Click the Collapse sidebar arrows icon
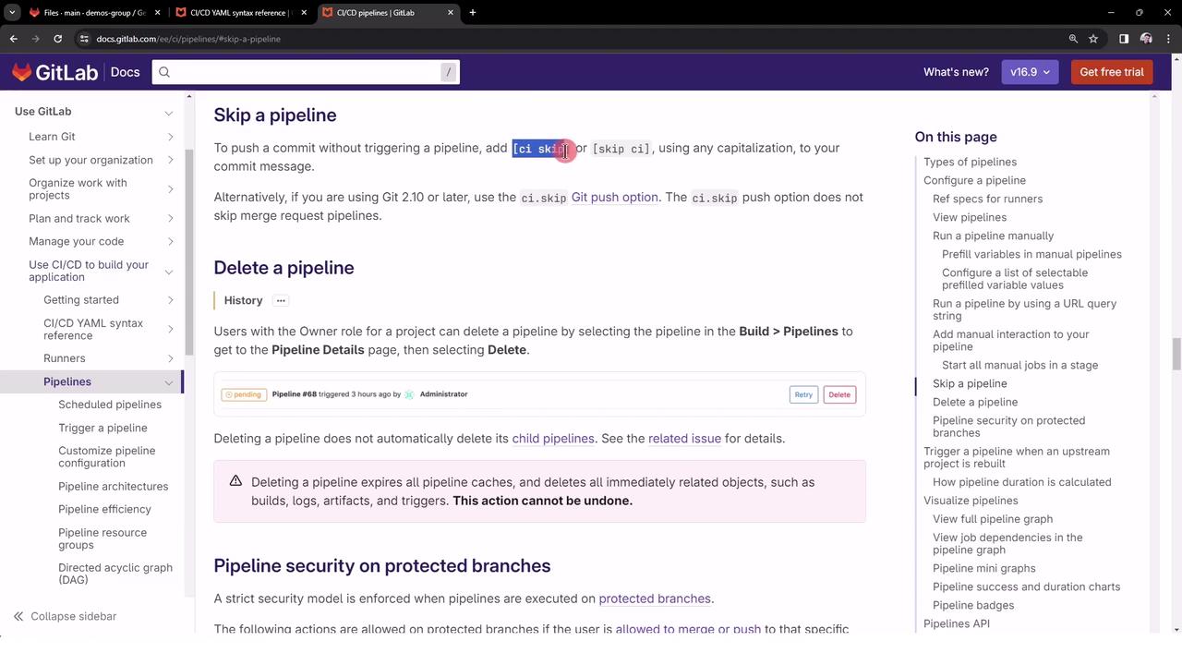This screenshot has height=665, width=1182. [18, 616]
